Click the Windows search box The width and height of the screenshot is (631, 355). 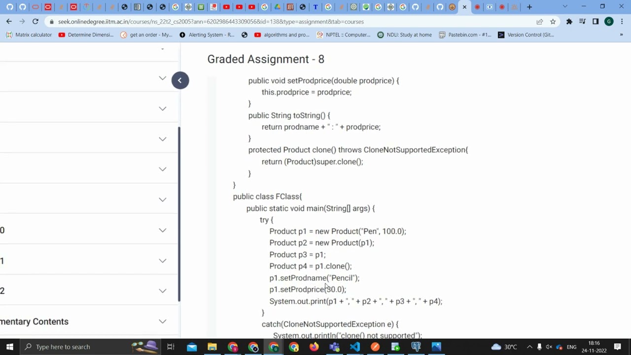coord(90,347)
